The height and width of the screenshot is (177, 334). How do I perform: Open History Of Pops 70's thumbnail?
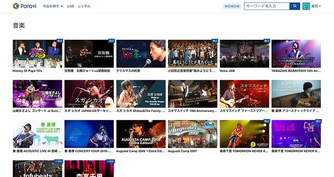pos(37,54)
